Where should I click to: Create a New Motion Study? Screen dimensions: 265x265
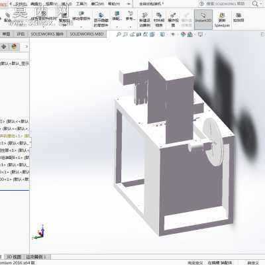pos(145,19)
